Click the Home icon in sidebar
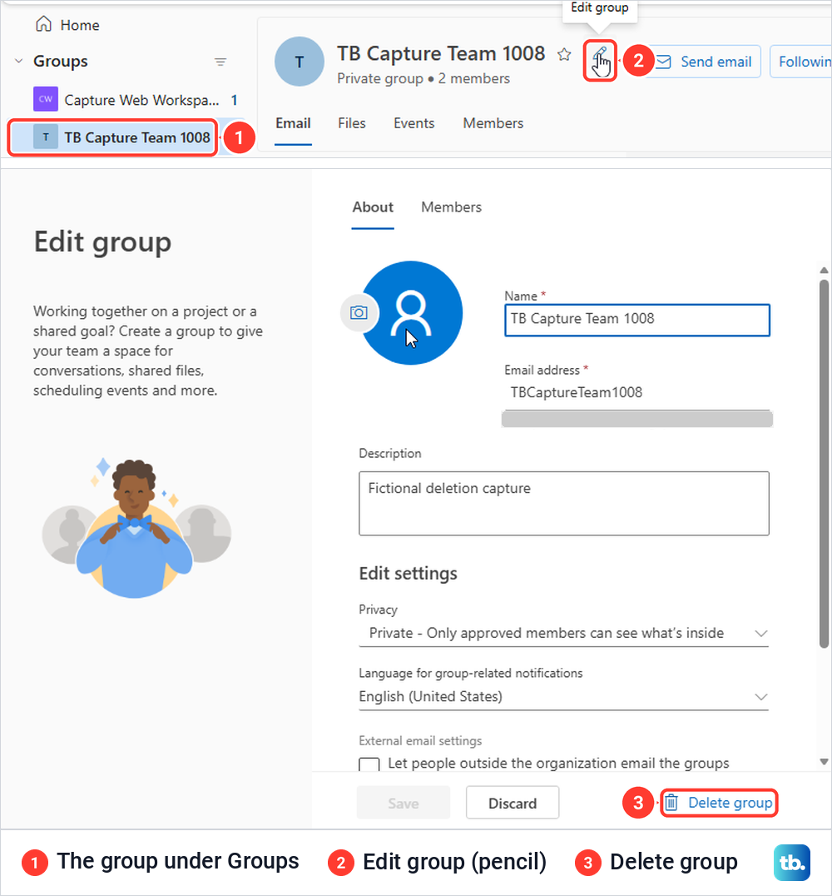The width and height of the screenshot is (832, 896). (43, 24)
